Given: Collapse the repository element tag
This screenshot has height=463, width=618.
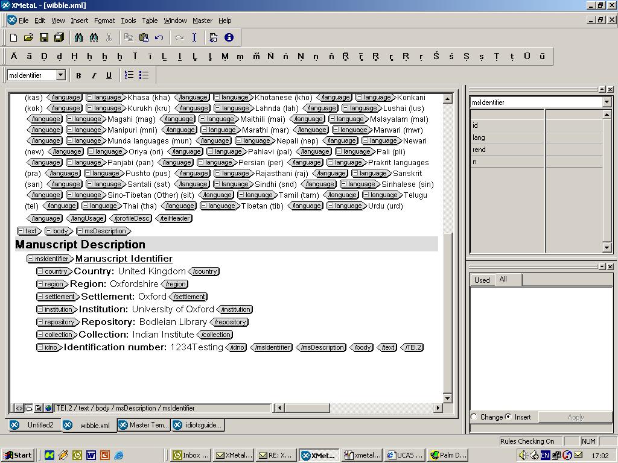Looking at the screenshot, I should point(40,322).
